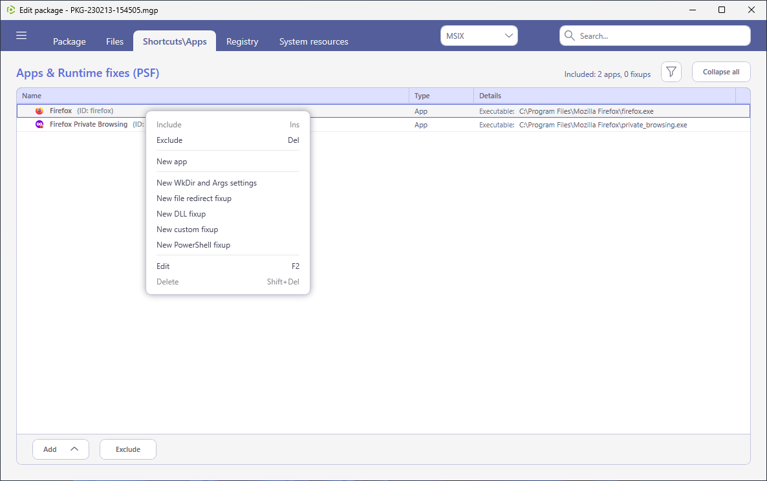Sort by the Type column header
Viewport: 767px width, 481px height.
point(441,96)
